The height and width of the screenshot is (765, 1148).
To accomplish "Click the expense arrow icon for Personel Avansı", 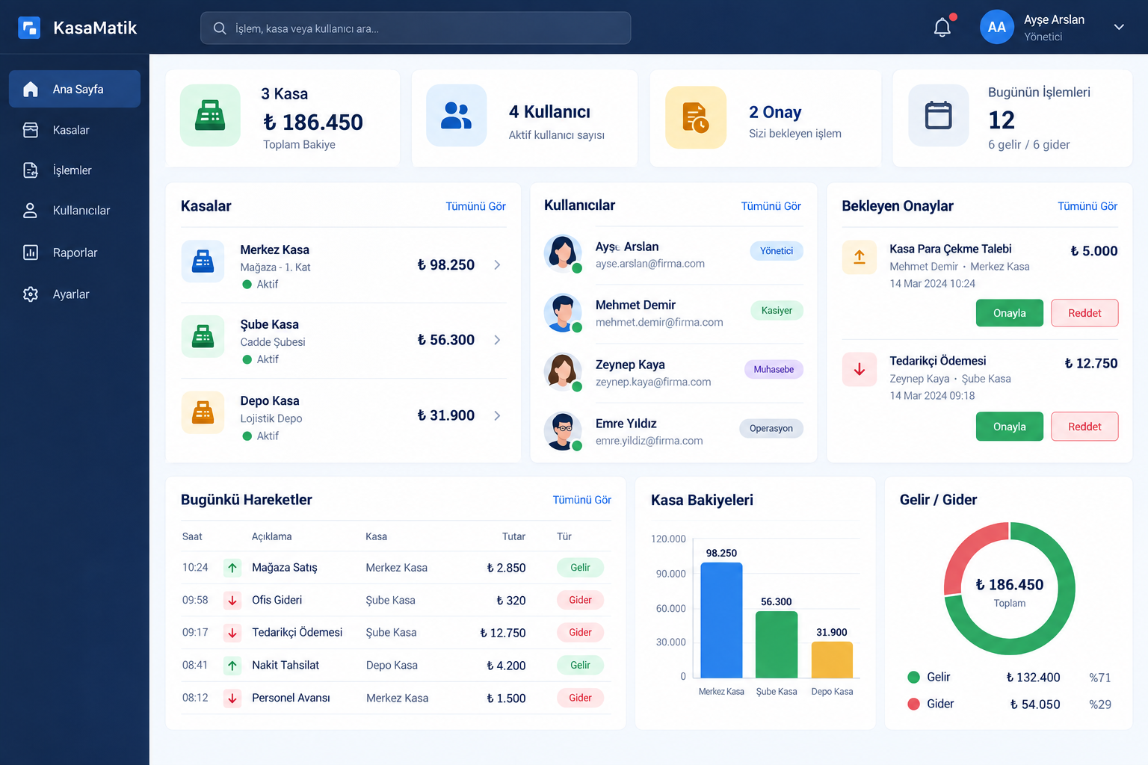I will [x=232, y=698].
